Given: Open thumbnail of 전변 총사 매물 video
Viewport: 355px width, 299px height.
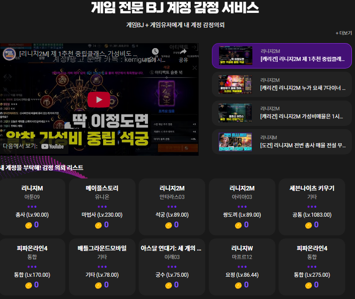Looking at the screenshot, I should tap(235, 142).
